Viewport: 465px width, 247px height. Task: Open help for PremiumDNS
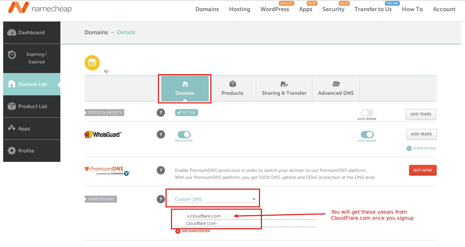pos(161,170)
